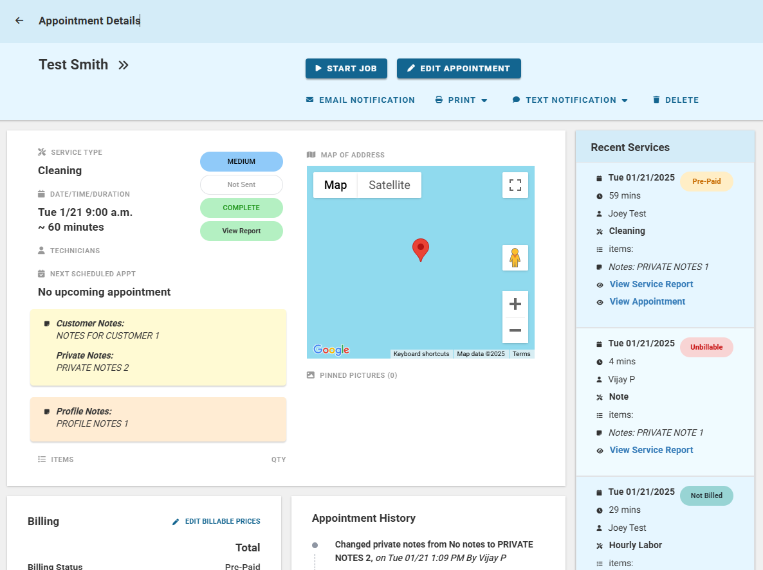Toggle fullscreen map view

point(515,185)
